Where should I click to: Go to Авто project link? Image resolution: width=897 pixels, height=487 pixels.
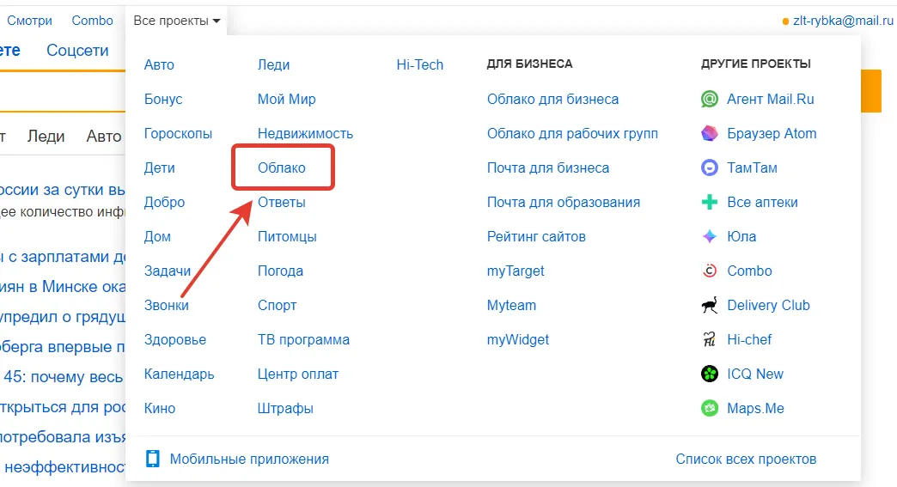pyautogui.click(x=159, y=64)
